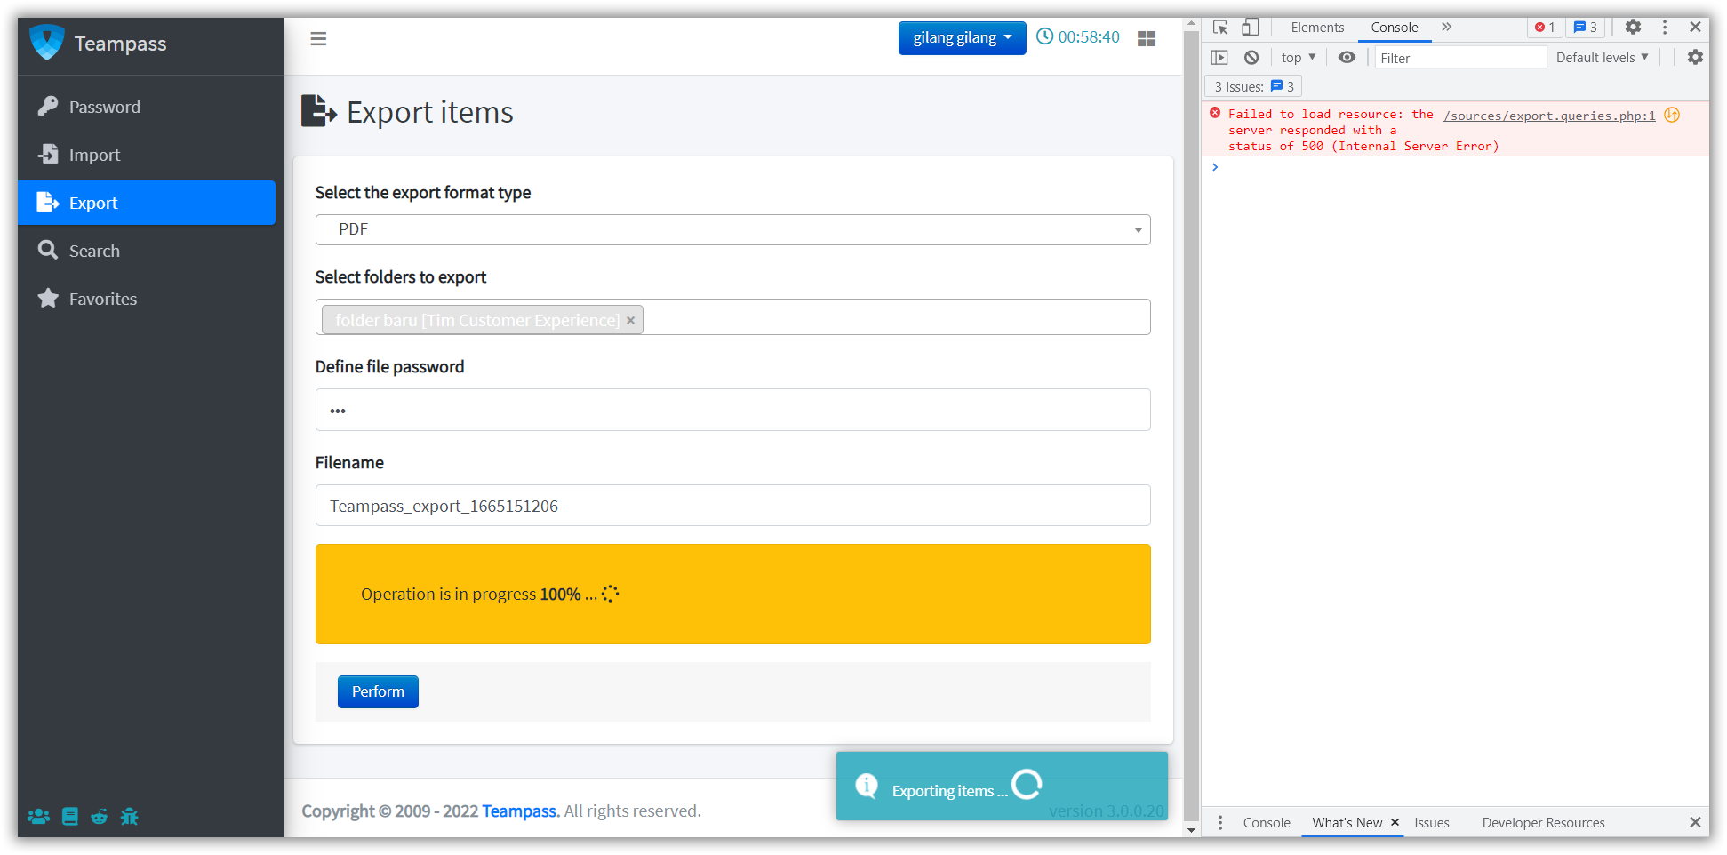The height and width of the screenshot is (855, 1727).
Task: Expand more DevTools tabs chevron
Action: pos(1446,27)
